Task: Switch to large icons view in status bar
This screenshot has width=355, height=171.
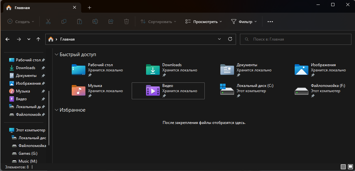Action: click(x=351, y=167)
